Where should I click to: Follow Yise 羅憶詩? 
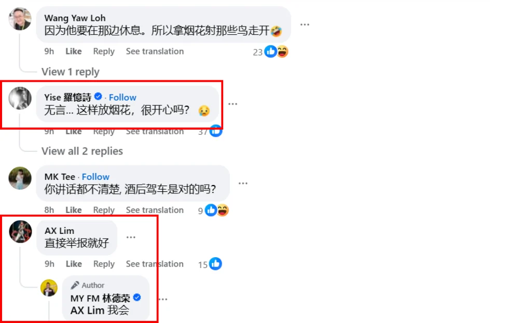coord(122,97)
